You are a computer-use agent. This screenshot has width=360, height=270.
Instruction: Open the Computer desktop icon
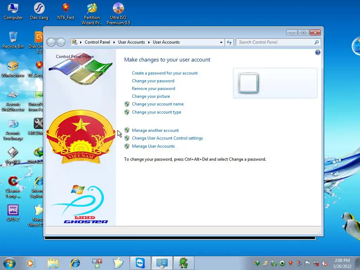click(x=13, y=12)
